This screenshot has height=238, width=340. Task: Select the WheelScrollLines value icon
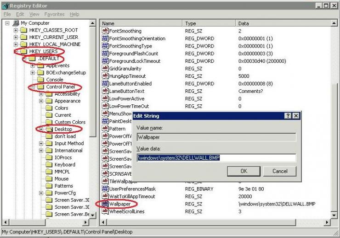[105, 211]
